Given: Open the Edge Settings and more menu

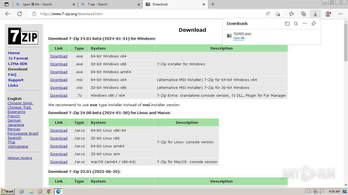Looking at the screenshot, I should click(340, 14).
